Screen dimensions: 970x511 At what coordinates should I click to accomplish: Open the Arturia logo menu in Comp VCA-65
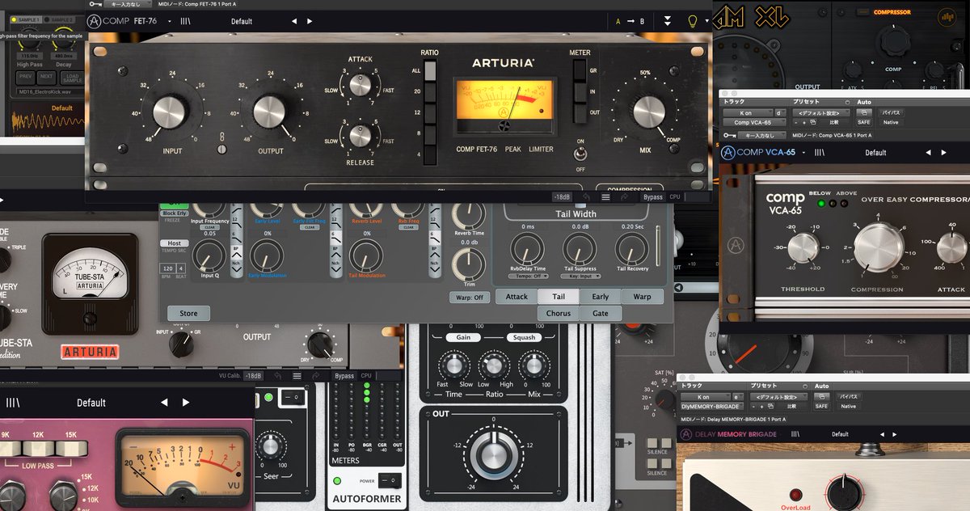coord(728,152)
